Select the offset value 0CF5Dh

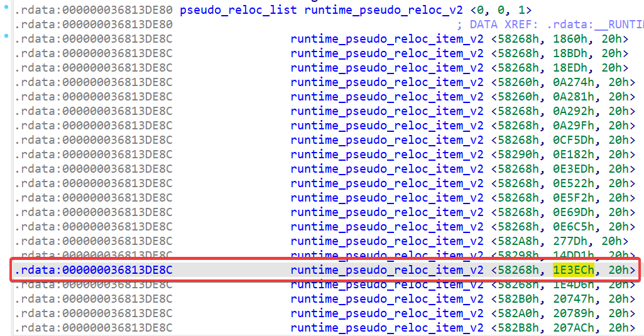[574, 140]
